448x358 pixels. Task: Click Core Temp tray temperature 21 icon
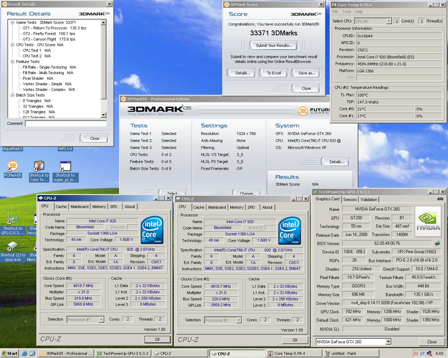pos(416,353)
